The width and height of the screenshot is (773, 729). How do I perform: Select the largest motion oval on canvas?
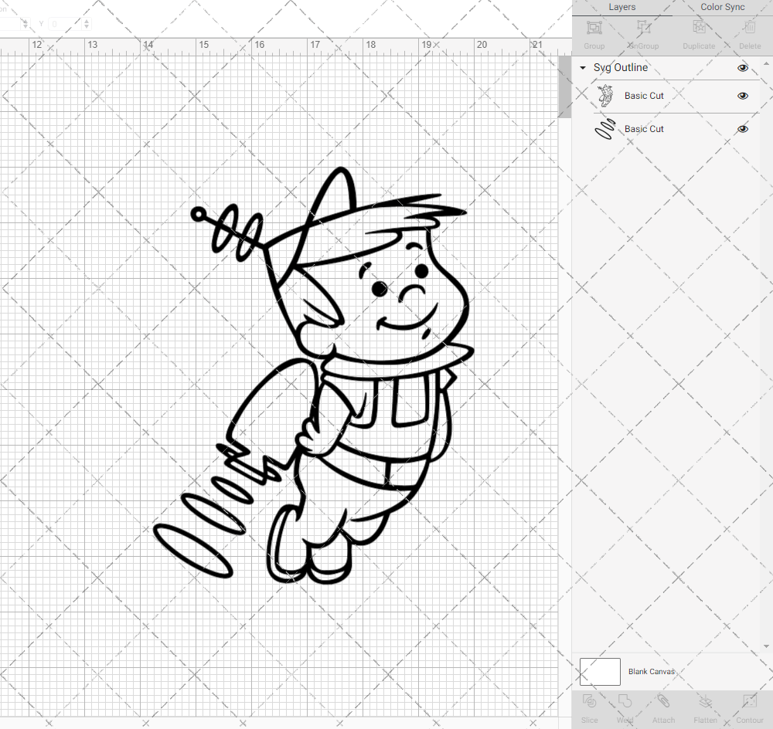coord(192,551)
